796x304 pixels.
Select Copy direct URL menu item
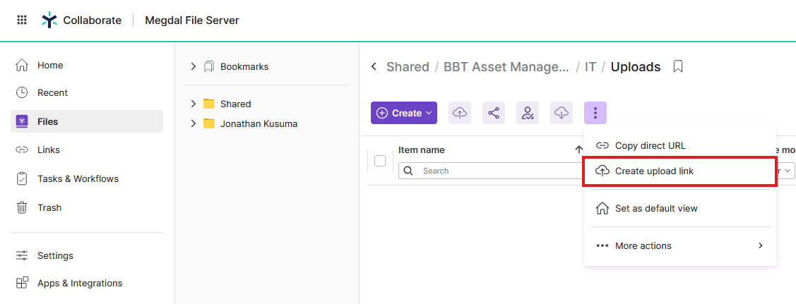679,145
